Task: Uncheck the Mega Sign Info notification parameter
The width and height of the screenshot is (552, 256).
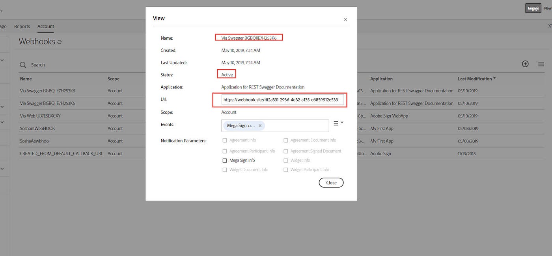Action: tap(225, 160)
